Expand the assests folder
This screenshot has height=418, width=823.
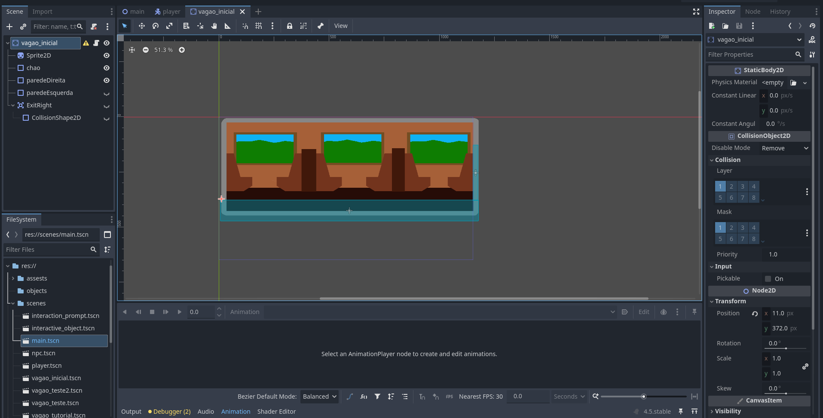[x=13, y=278]
